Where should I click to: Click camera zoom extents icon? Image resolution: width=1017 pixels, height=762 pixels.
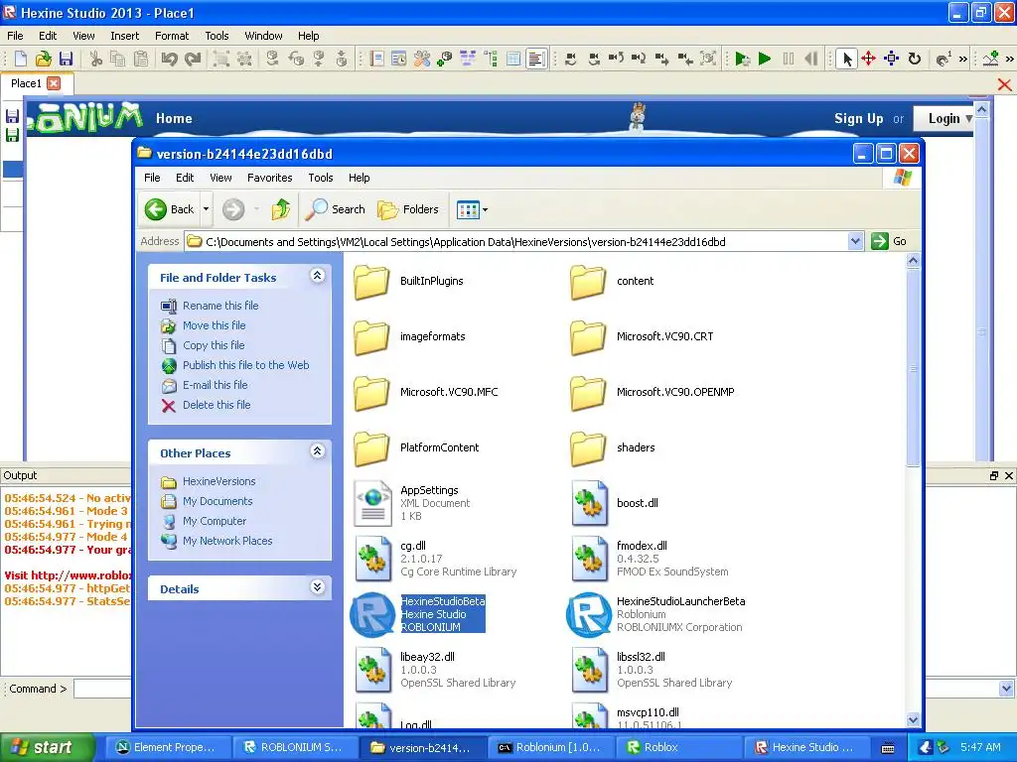[x=707, y=59]
